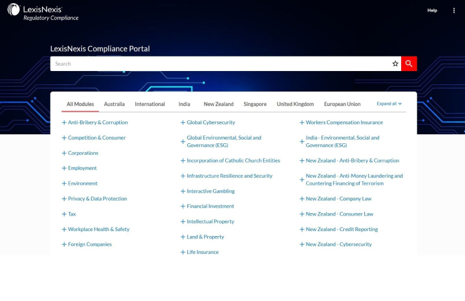This screenshot has height=301, width=465.
Task: Expand Financial Investment plus icon
Action: [x=183, y=206]
